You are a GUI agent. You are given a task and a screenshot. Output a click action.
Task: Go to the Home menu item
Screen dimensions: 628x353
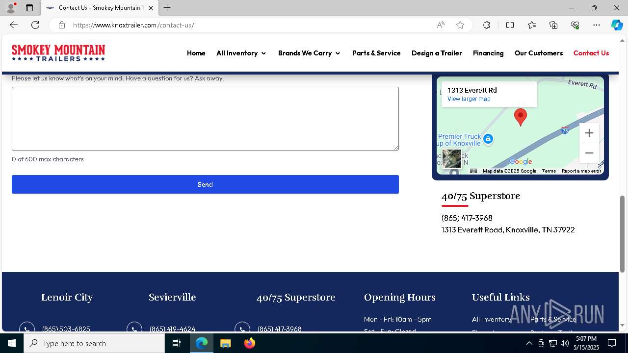click(x=196, y=53)
